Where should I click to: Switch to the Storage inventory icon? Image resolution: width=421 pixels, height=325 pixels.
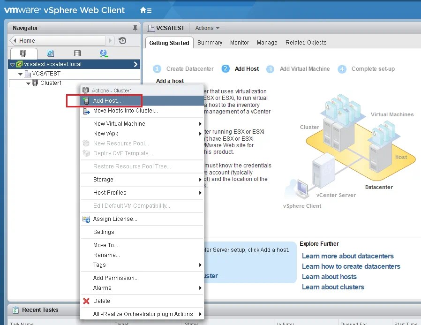pos(77,53)
